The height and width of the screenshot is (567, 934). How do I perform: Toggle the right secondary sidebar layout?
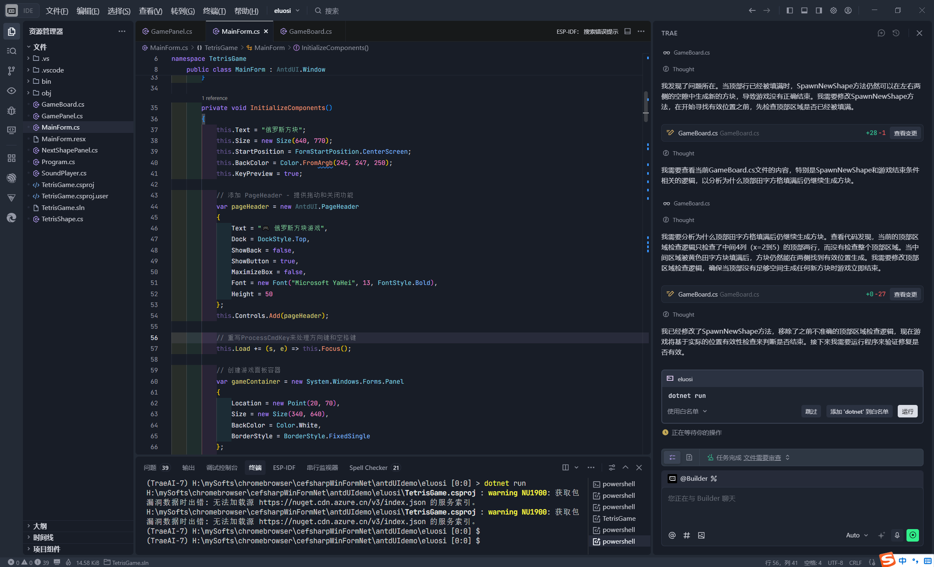(x=819, y=10)
